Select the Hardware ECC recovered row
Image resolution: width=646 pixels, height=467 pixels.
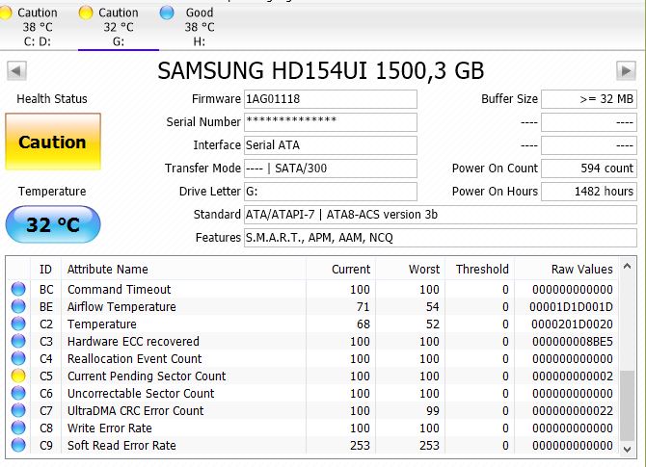pyautogui.click(x=311, y=341)
